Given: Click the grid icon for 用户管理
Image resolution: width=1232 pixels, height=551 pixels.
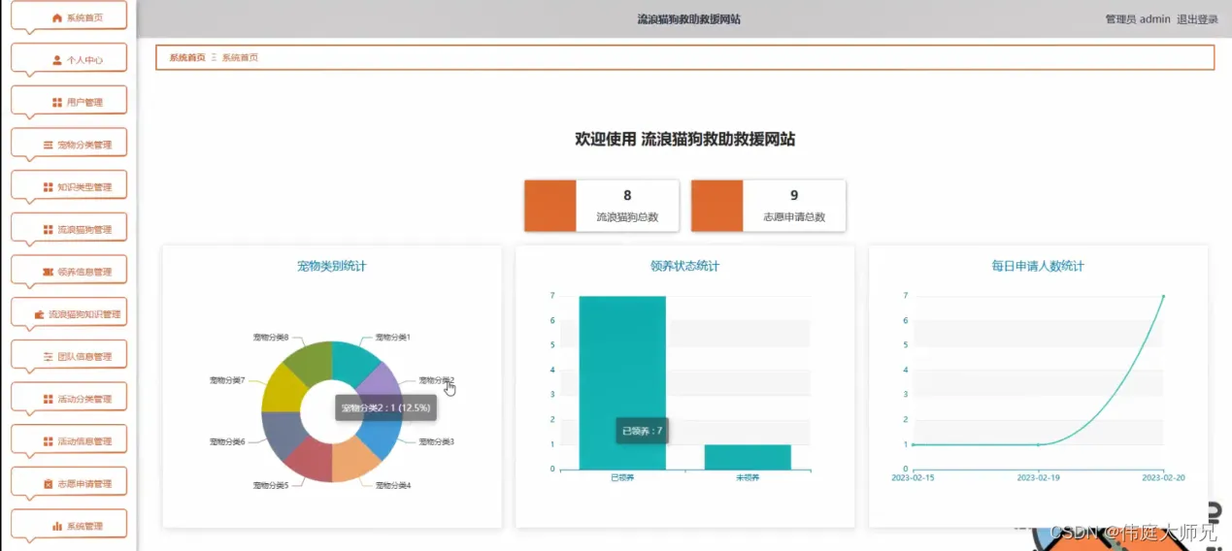Looking at the screenshot, I should click(x=57, y=102).
